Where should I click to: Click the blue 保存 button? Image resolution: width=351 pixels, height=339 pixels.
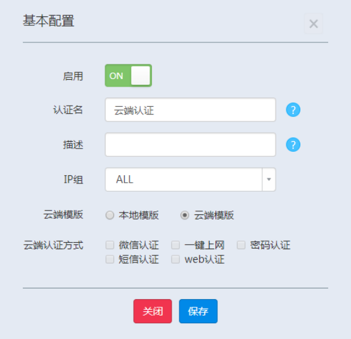pos(198,311)
